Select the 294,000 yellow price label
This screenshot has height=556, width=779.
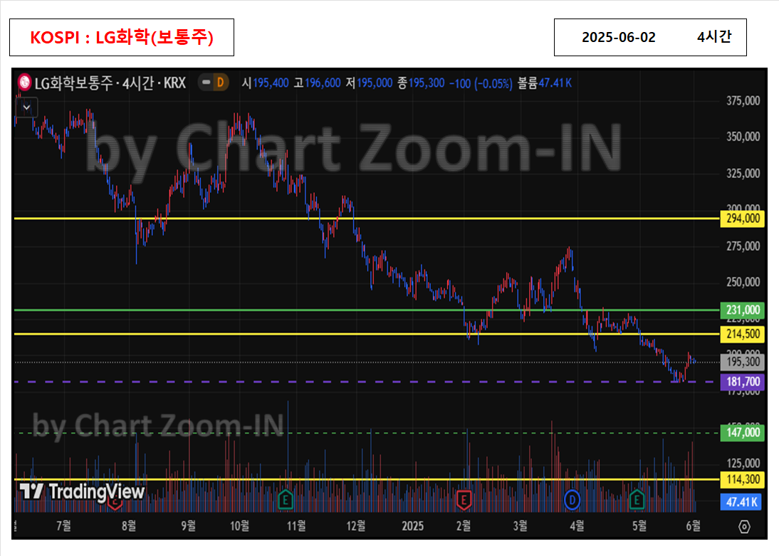(x=742, y=219)
